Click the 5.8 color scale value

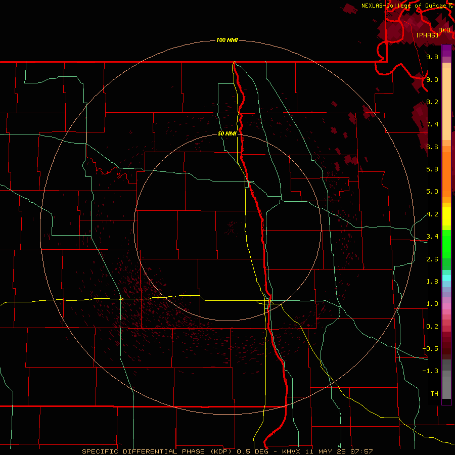point(432,169)
